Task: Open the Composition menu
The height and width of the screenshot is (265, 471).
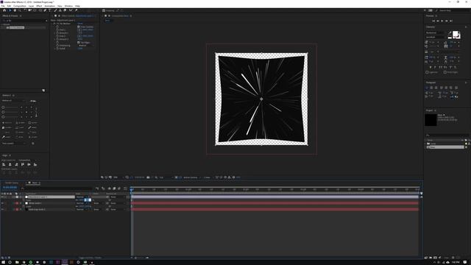Action: (x=20, y=6)
